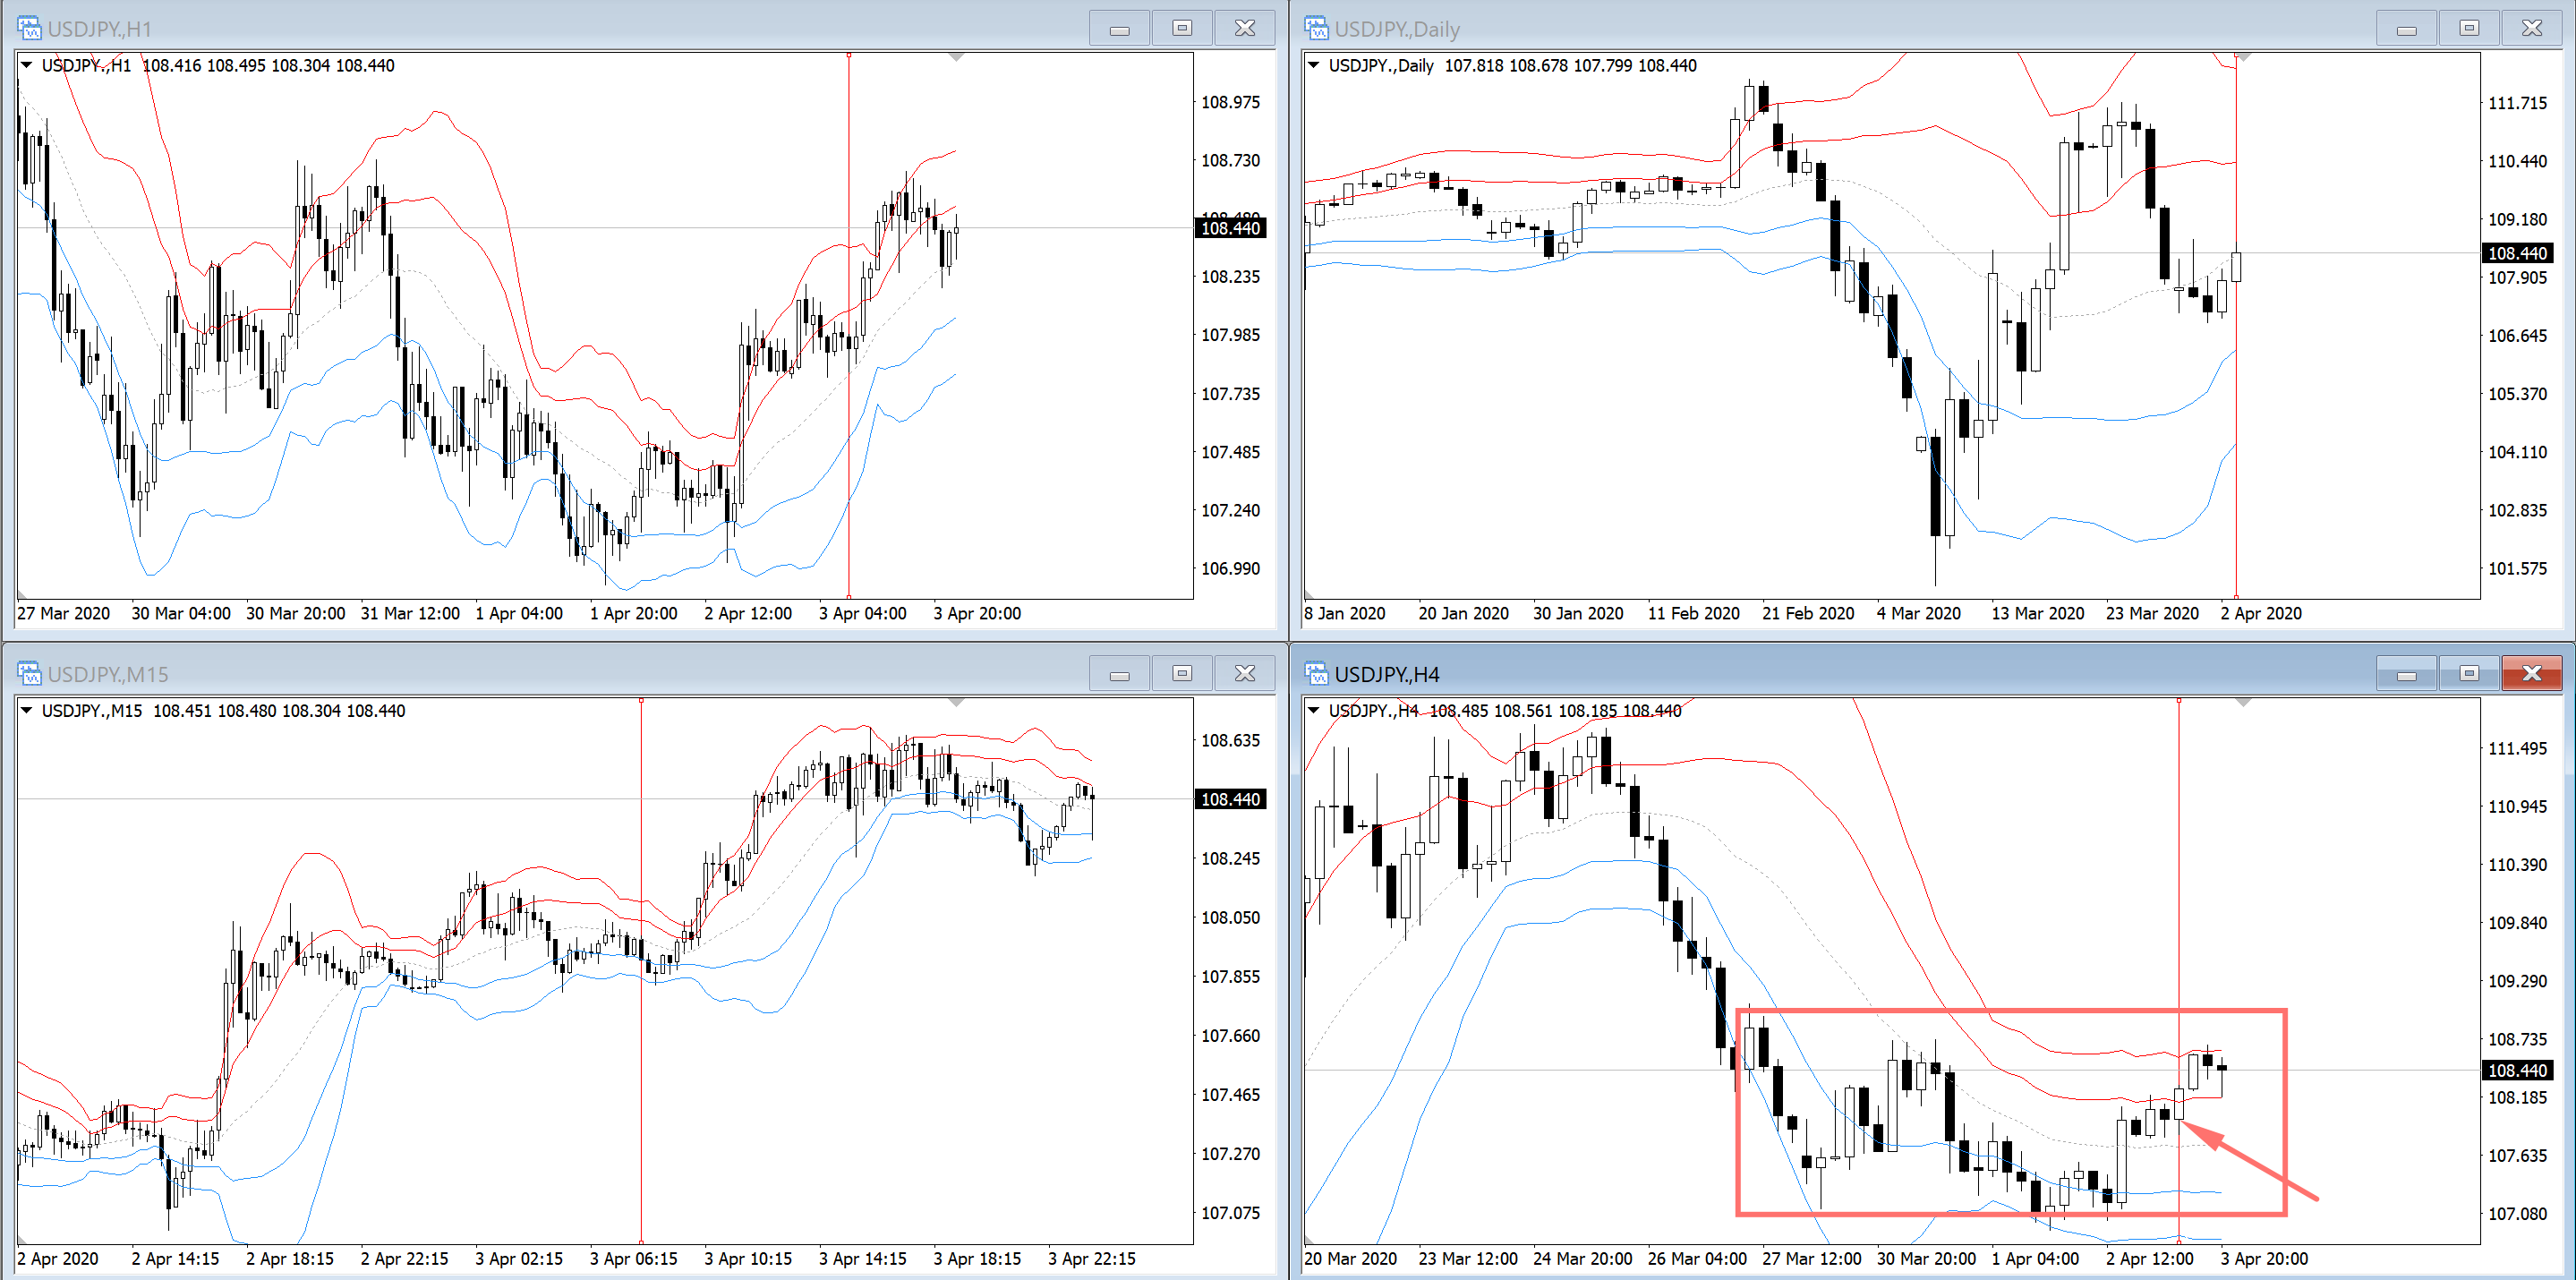Click the chart shift marker on Daily chart
Viewport: 2576px width, 1280px height.
click(2243, 58)
